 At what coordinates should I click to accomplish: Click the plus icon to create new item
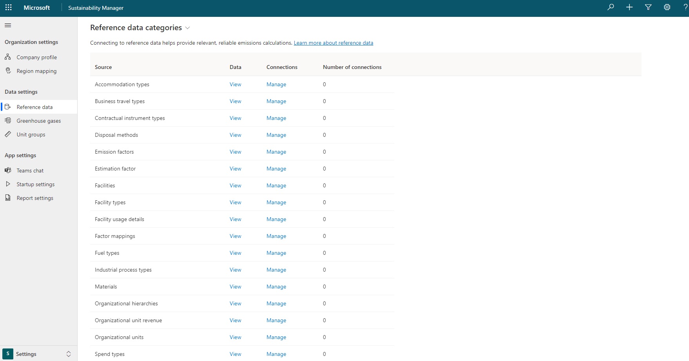[629, 7]
